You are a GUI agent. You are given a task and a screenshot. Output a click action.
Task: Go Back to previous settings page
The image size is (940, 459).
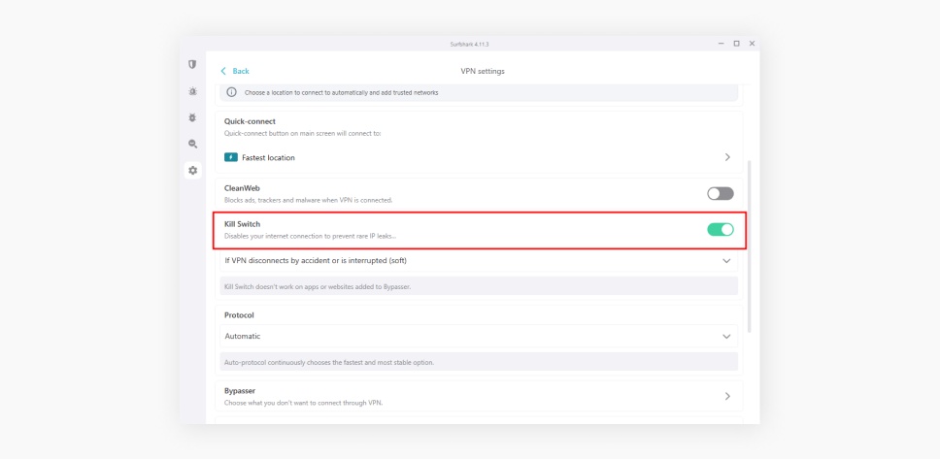coord(235,71)
